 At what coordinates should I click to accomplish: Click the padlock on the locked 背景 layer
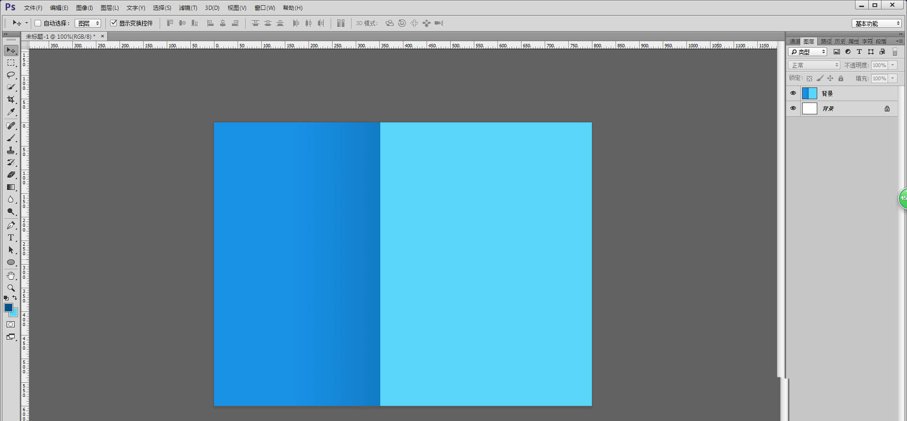click(887, 109)
